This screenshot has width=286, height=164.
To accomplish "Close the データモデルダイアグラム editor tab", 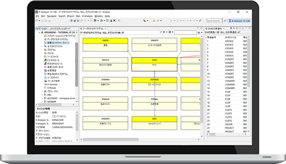I will click(x=106, y=29).
